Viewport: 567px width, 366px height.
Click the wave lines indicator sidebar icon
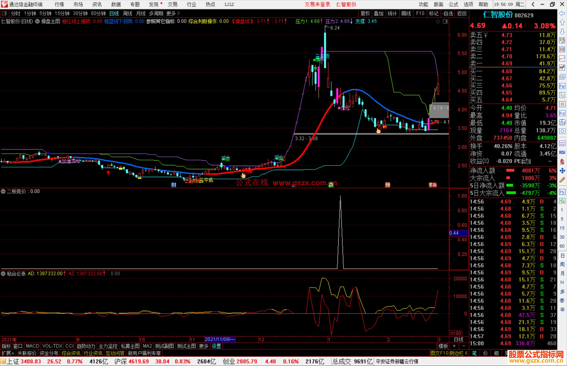(562, 143)
